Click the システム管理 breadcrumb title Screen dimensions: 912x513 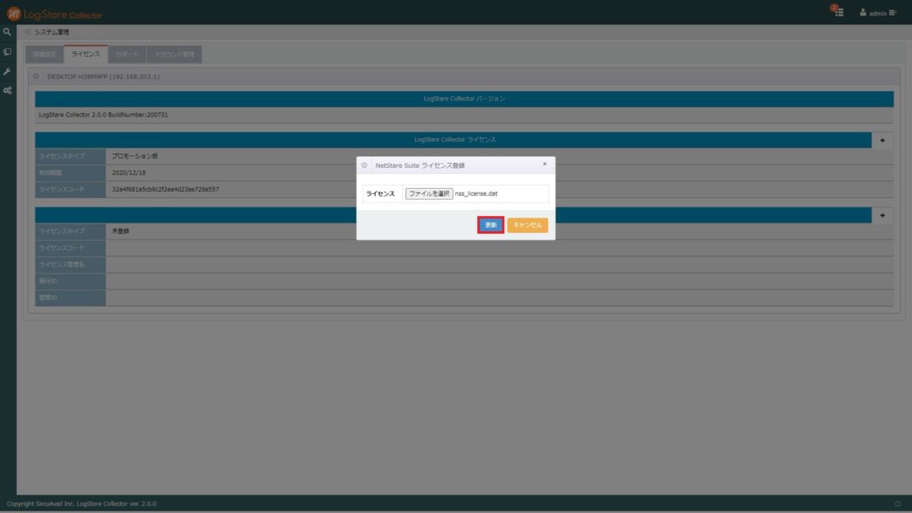52,32
